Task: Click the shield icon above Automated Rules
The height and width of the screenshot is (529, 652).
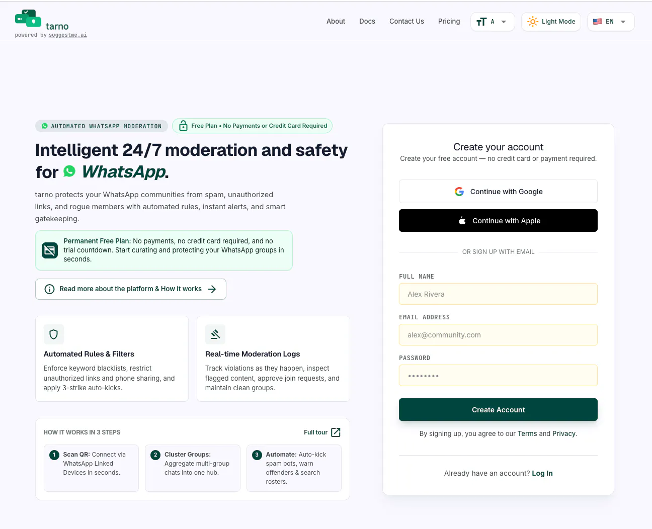Action: pyautogui.click(x=54, y=334)
